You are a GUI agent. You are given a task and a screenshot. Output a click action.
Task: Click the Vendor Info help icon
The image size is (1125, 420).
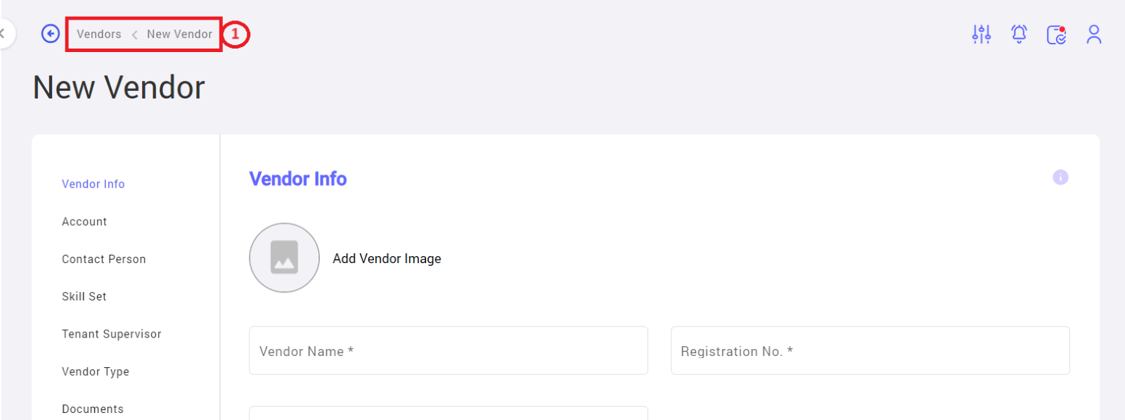point(1060,177)
